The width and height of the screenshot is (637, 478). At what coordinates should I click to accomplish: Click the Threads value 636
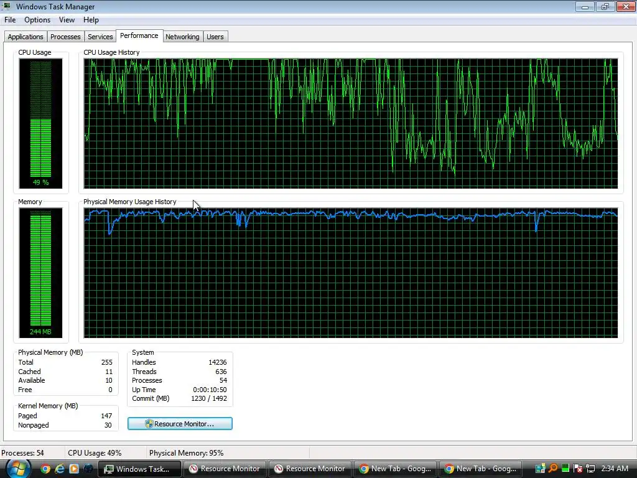point(221,372)
